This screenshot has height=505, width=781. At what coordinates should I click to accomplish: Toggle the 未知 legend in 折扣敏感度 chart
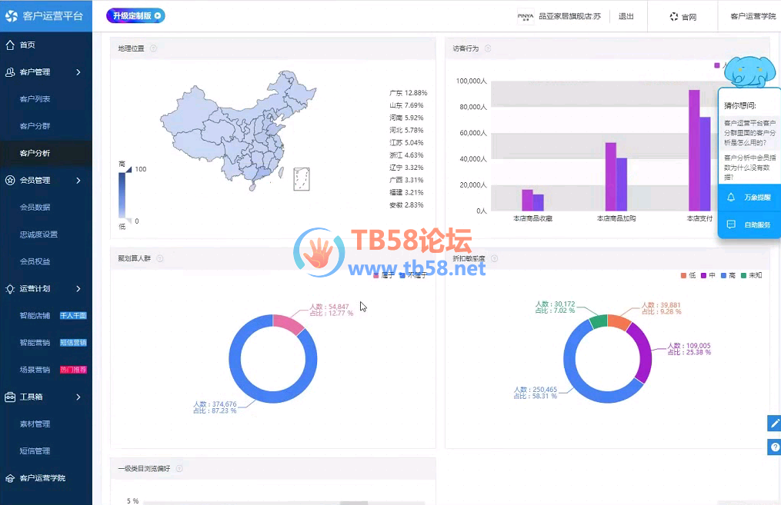tap(750, 275)
